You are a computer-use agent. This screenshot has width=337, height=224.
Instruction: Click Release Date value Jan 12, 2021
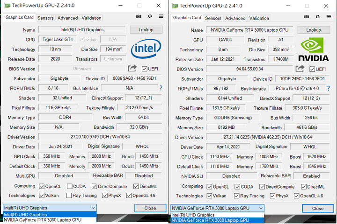(x=223, y=59)
